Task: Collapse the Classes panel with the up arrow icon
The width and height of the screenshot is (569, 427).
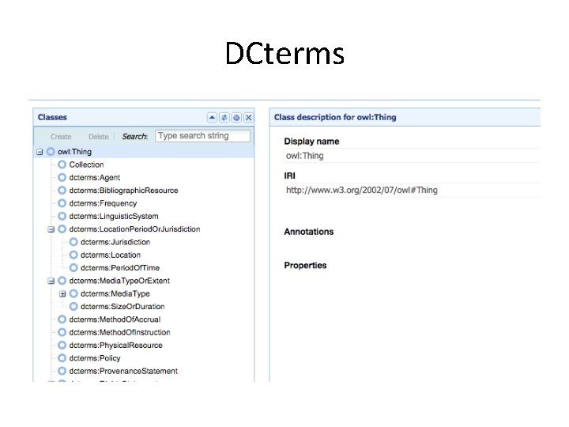Action: (212, 117)
